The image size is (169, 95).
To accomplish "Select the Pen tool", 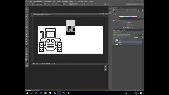I will click(x=27, y=44).
